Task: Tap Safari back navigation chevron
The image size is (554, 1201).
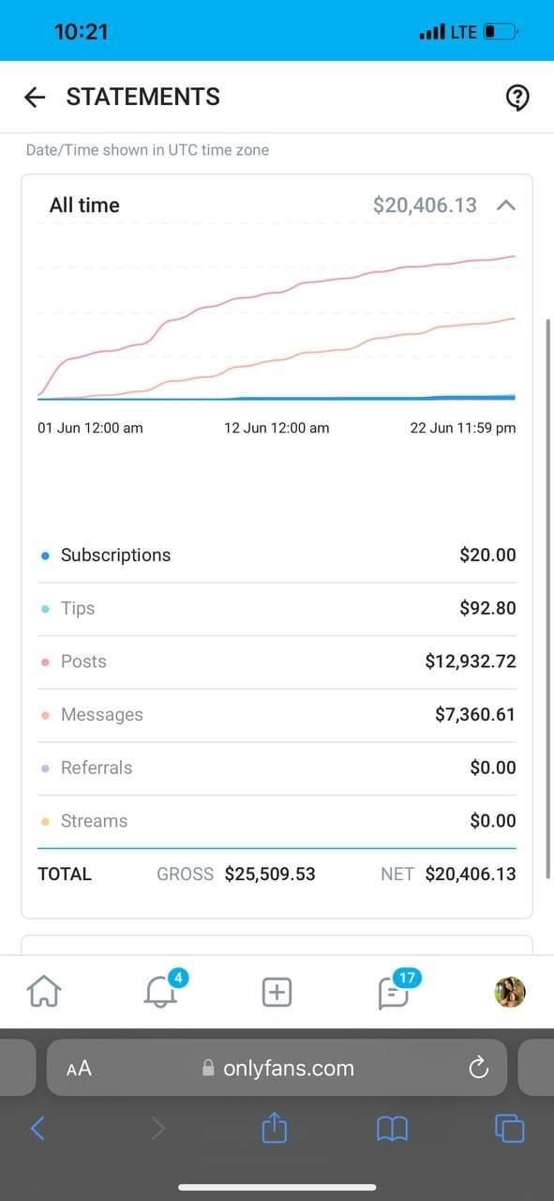Action: point(37,1128)
